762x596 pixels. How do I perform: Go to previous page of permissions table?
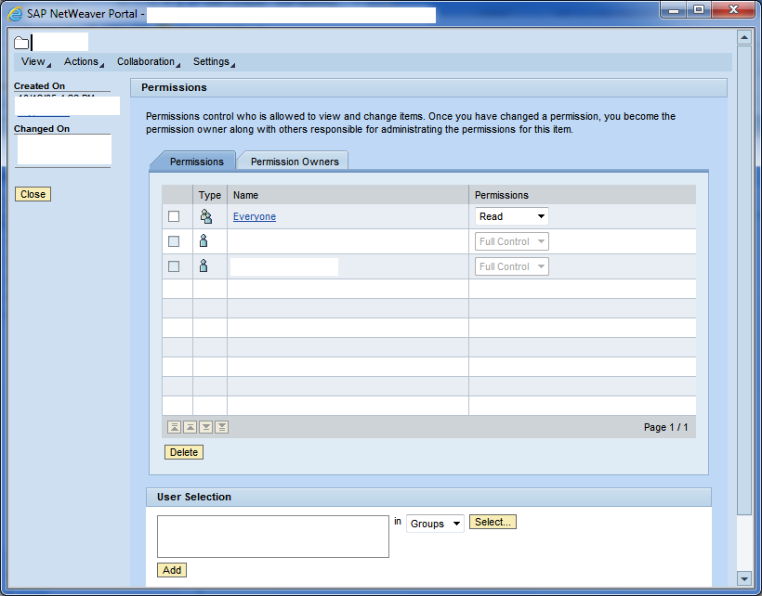point(190,427)
